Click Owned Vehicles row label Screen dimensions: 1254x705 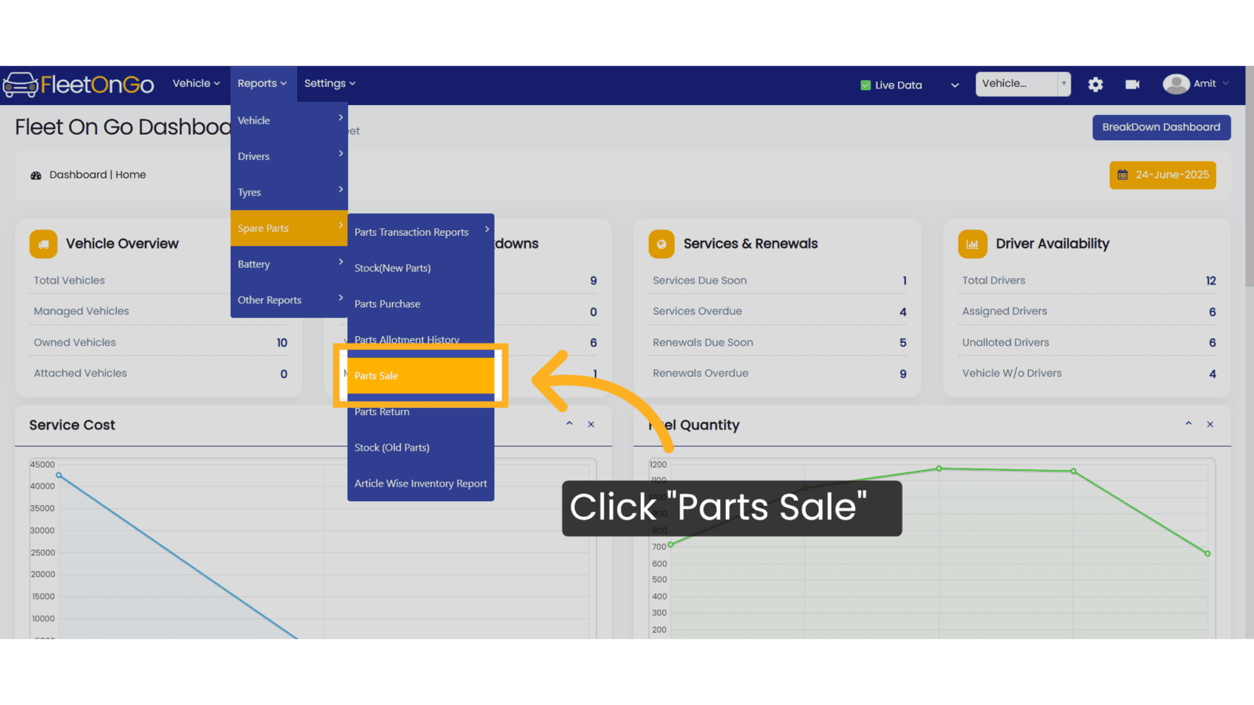point(74,342)
